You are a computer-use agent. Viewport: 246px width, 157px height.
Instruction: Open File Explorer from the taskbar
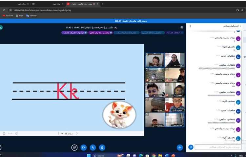coord(160,156)
